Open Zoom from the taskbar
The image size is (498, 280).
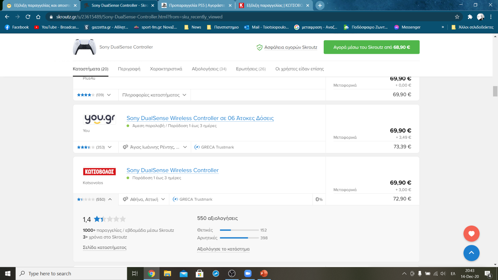[248, 273]
